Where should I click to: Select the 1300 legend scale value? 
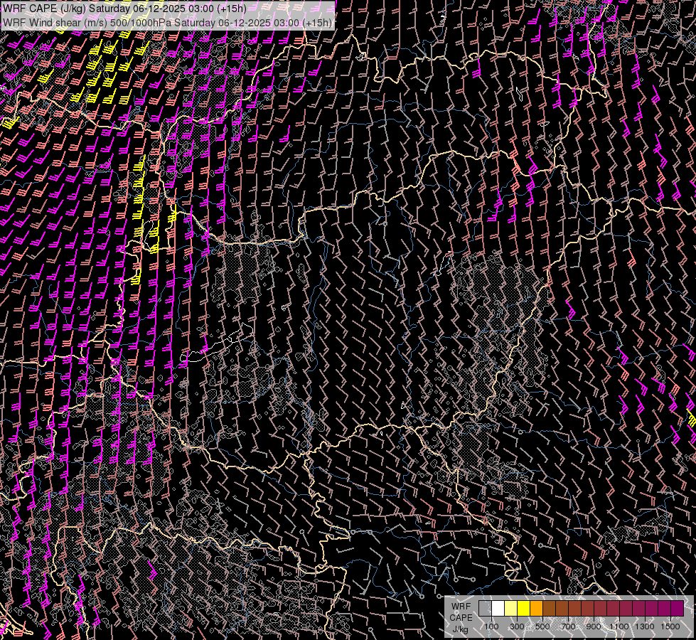tap(645, 626)
